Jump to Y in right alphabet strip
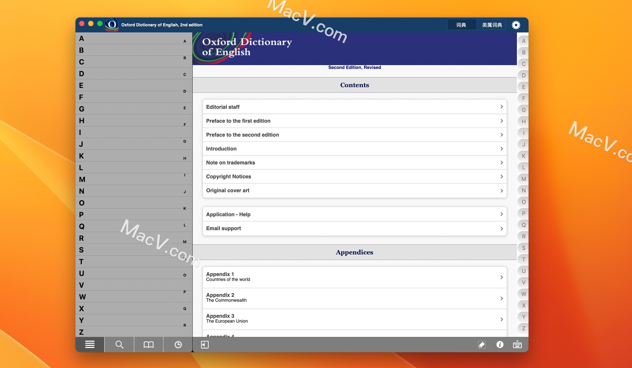The width and height of the screenshot is (632, 368). [523, 317]
